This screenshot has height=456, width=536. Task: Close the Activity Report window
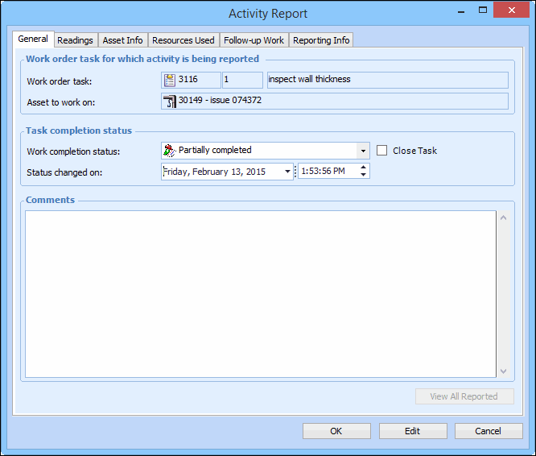pos(511,10)
